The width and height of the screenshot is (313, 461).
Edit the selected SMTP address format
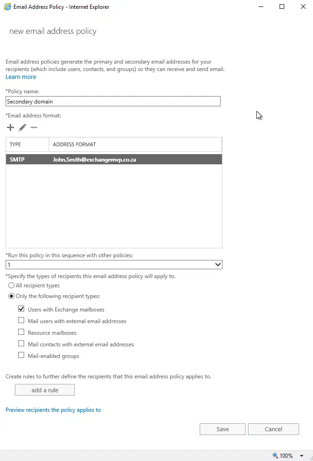coord(21,127)
